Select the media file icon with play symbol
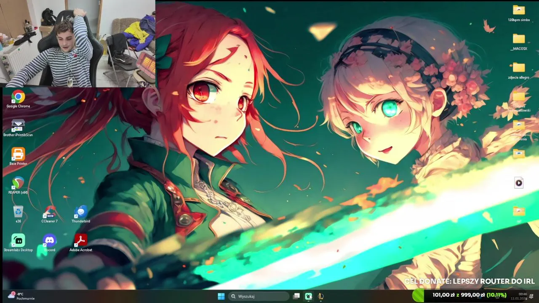The image size is (539, 303). pyautogui.click(x=519, y=183)
